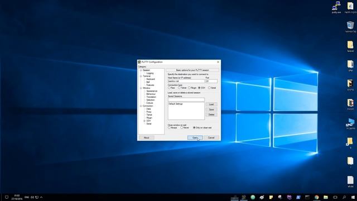Click the Load session button
357x201 pixels.
[211, 104]
